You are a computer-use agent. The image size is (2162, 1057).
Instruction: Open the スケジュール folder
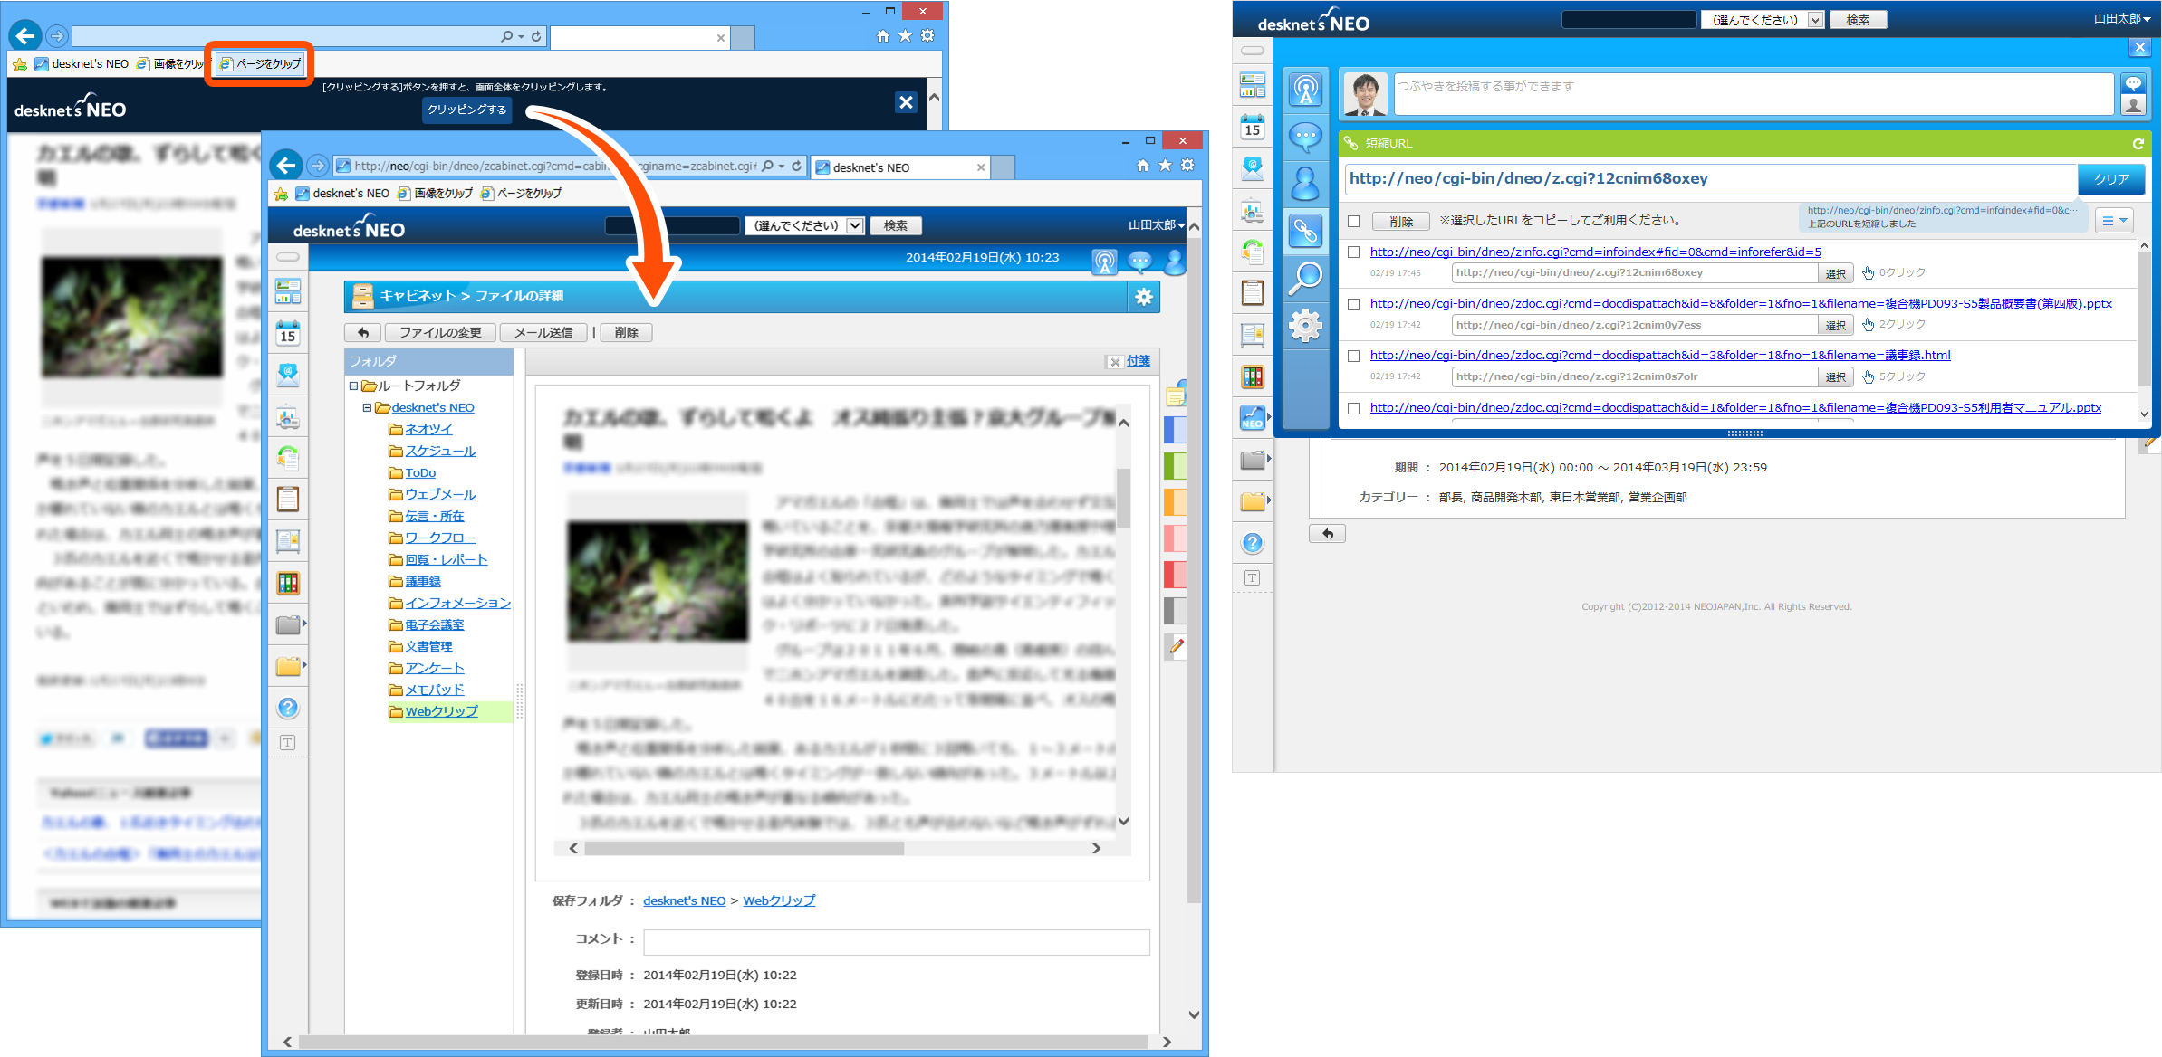click(x=440, y=451)
